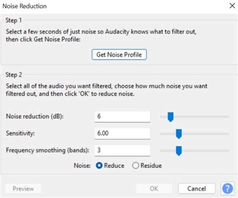238x198 pixels.
Task: Click the Noise reduction slider handle
Action: click(171, 117)
